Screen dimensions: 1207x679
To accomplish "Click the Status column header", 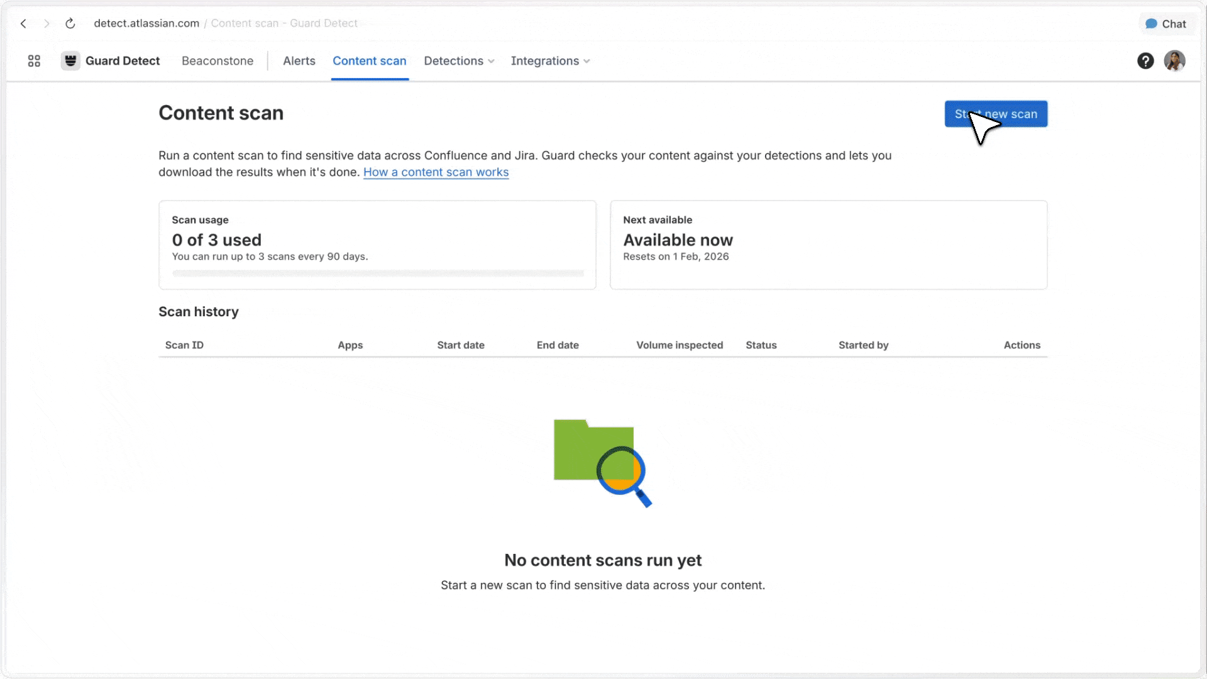I will coord(761,345).
